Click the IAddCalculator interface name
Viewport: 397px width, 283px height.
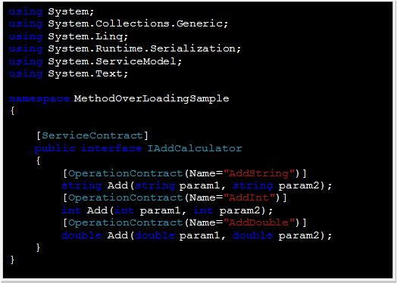[x=195, y=148]
